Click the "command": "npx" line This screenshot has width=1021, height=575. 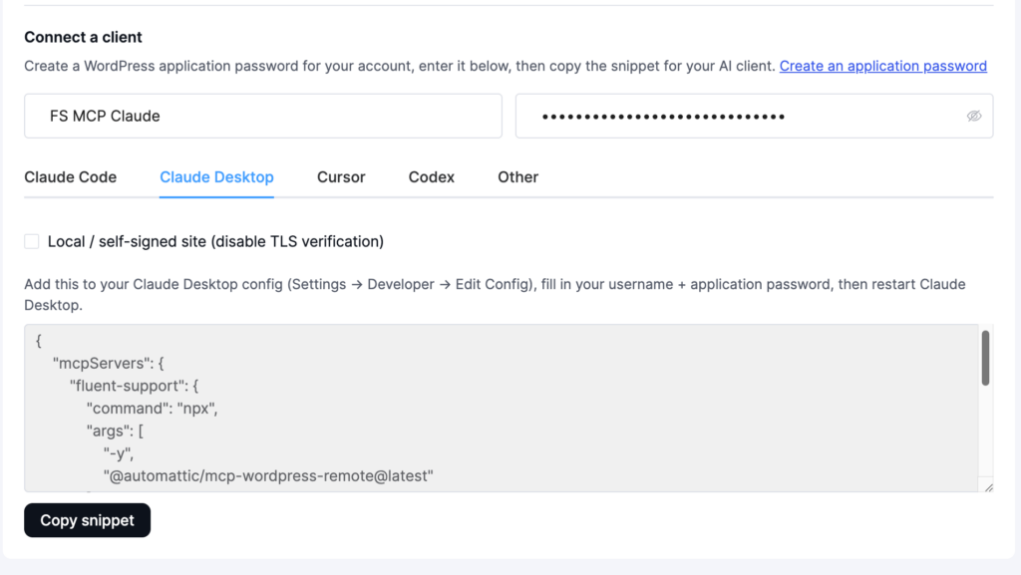(x=153, y=408)
